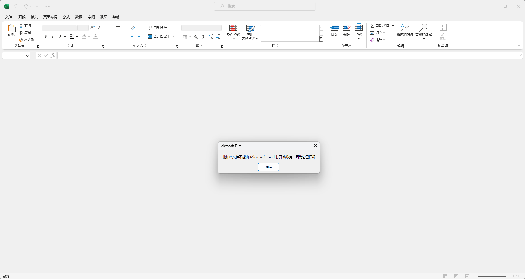Open the font name combo box
This screenshot has height=279, width=525.
click(x=59, y=28)
